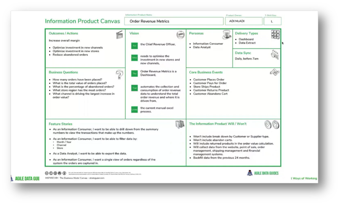Click 'What is the total value of orders placed?'
The image size is (340, 205).
tap(80, 83)
